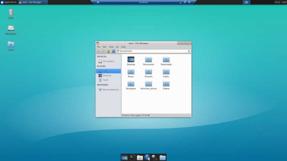
Task: Reload the current folder view
Action: pos(189,51)
